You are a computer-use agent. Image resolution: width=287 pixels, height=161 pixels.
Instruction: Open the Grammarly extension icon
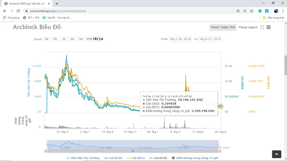coord(260,11)
